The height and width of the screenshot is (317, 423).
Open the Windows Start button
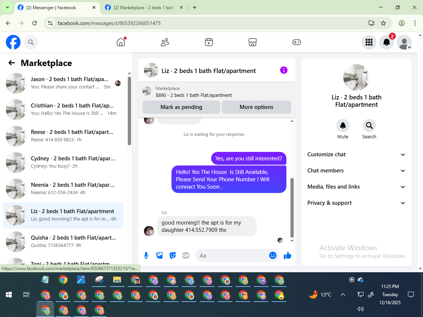9,295
